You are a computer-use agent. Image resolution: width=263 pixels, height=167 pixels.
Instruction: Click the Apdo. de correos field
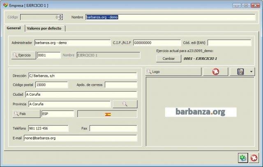click(121, 85)
